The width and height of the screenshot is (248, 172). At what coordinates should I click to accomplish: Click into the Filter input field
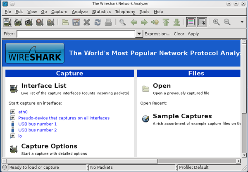[76, 34]
